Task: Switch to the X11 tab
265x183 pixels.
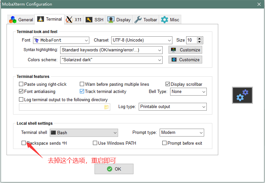Action: (74, 20)
